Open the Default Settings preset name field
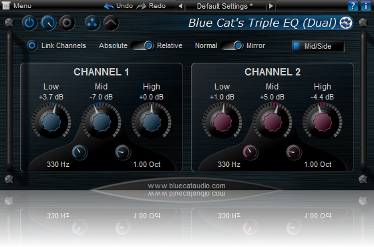Image resolution: width=374 pixels, height=247 pixels. (226, 6)
